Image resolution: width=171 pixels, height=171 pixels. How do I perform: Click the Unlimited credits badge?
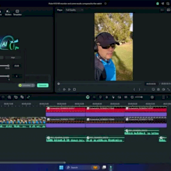(27, 85)
